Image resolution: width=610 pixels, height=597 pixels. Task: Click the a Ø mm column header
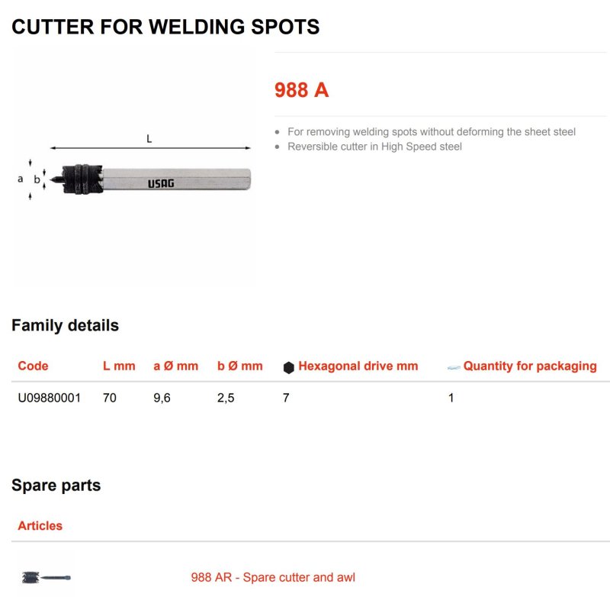click(175, 366)
